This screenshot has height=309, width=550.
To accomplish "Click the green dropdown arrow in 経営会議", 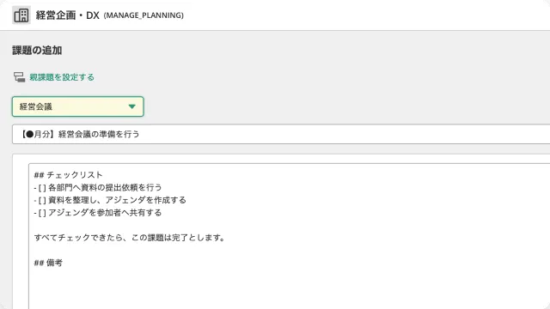I will (x=131, y=106).
